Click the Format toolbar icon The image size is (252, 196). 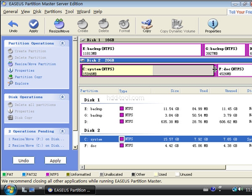pos(124,26)
